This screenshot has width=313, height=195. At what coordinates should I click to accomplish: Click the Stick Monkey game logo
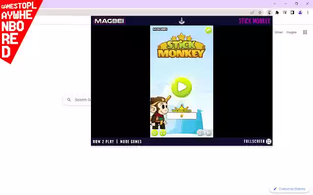181,46
